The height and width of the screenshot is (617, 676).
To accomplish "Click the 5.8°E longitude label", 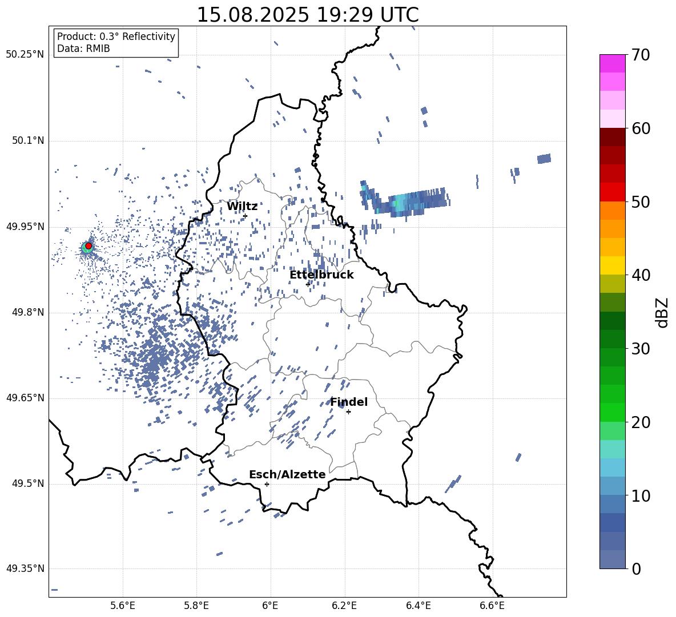I will coord(196,606).
